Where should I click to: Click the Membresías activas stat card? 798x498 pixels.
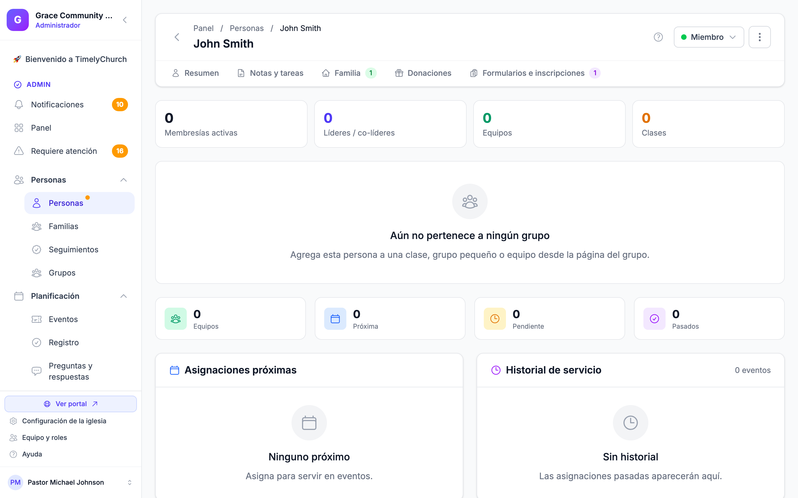pyautogui.click(x=231, y=124)
